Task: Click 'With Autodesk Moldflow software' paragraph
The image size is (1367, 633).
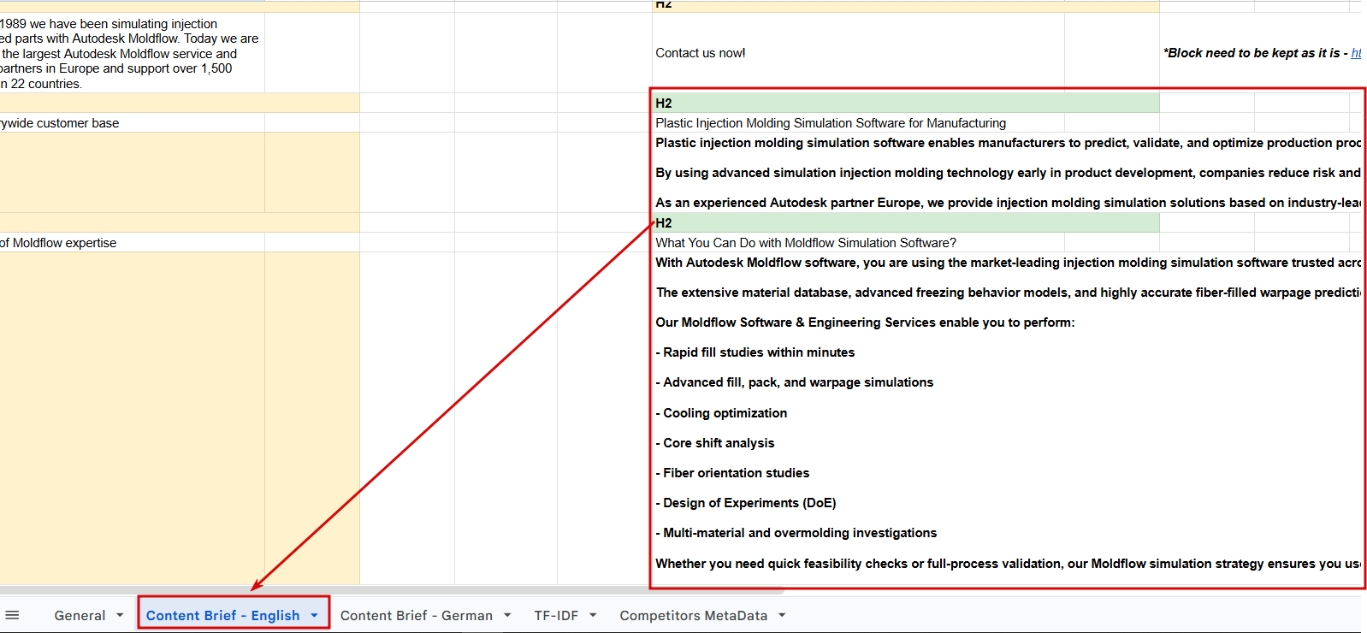Action: coord(1008,263)
